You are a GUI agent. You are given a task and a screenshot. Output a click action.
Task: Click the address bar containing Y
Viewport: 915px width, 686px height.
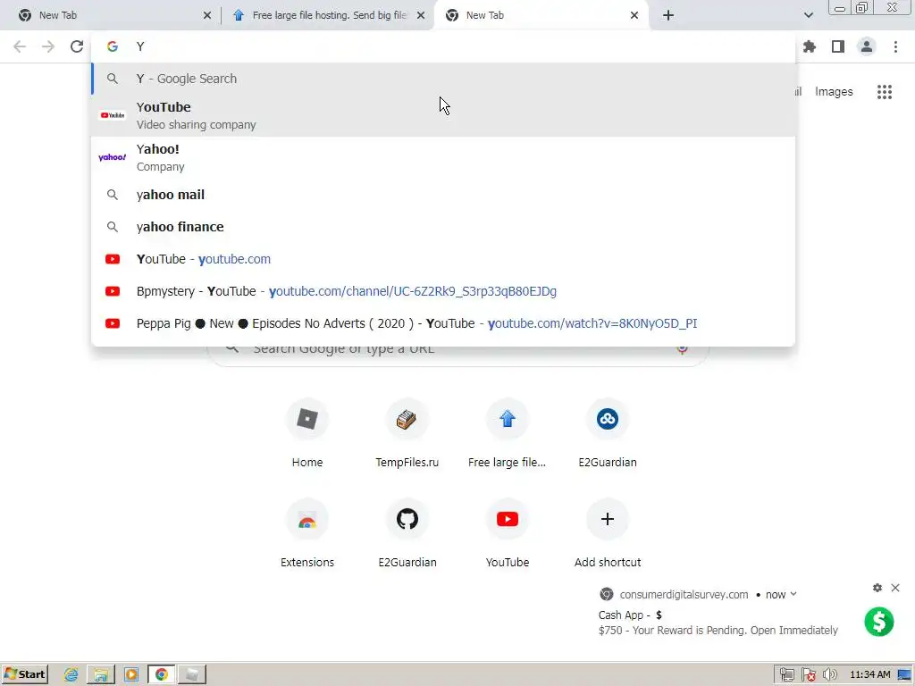click(443, 46)
